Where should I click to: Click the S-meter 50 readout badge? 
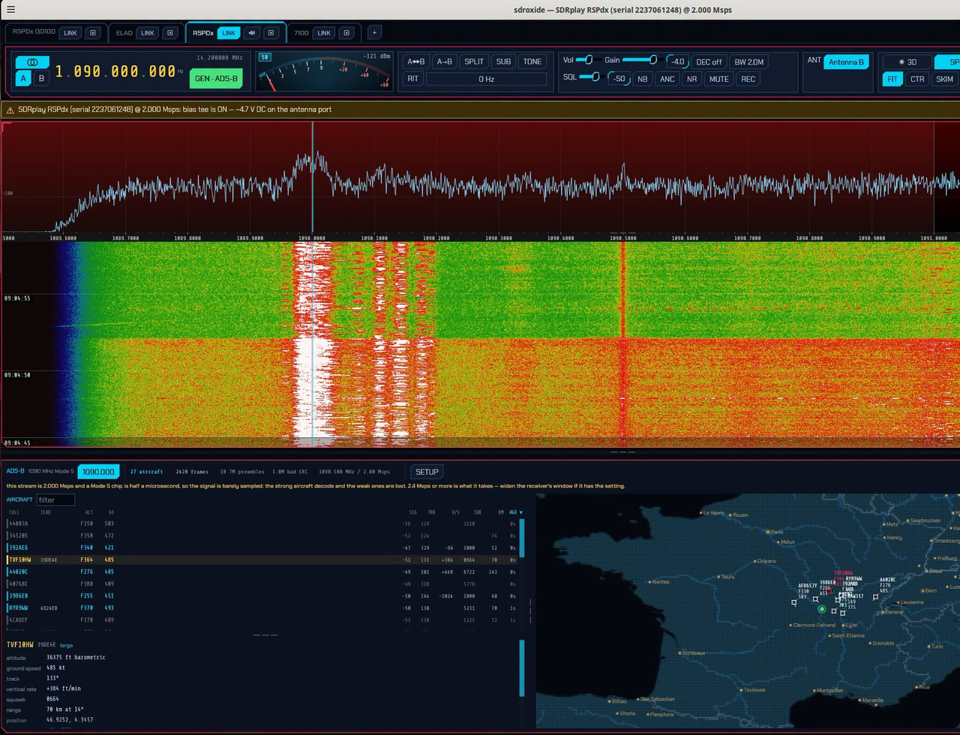click(265, 57)
